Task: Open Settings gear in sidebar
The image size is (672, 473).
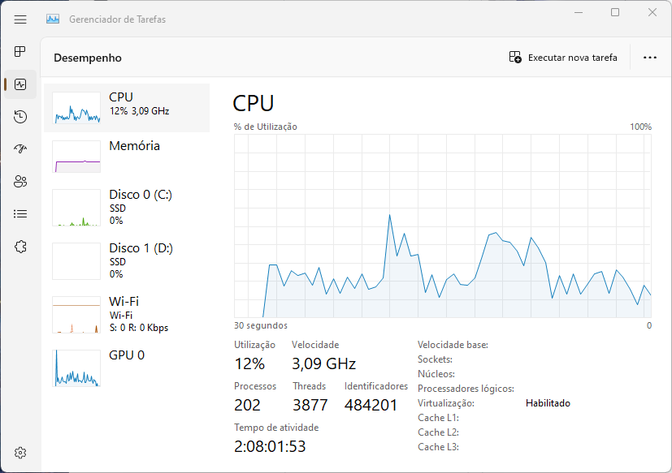Action: coord(20,453)
